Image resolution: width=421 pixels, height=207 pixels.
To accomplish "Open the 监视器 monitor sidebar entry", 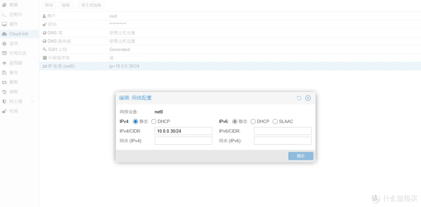I will point(19,63).
